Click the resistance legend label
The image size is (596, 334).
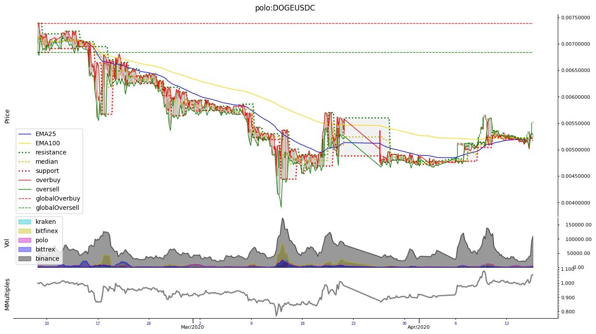pyautogui.click(x=51, y=152)
